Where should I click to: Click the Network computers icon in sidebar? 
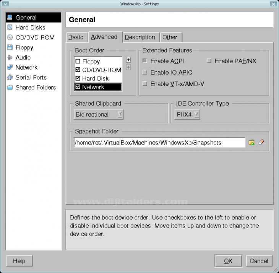pyautogui.click(x=10, y=67)
